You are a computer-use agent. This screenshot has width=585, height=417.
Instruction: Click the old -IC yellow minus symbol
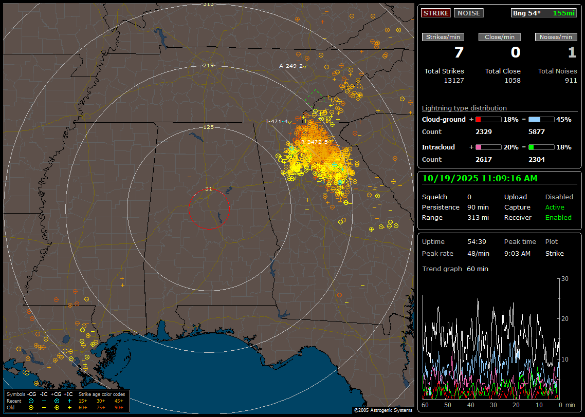[44, 407]
